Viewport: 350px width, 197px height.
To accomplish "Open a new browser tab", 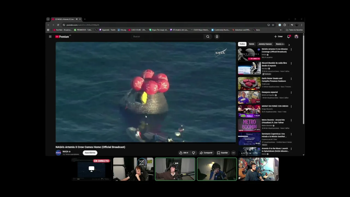I will [x=85, y=19].
